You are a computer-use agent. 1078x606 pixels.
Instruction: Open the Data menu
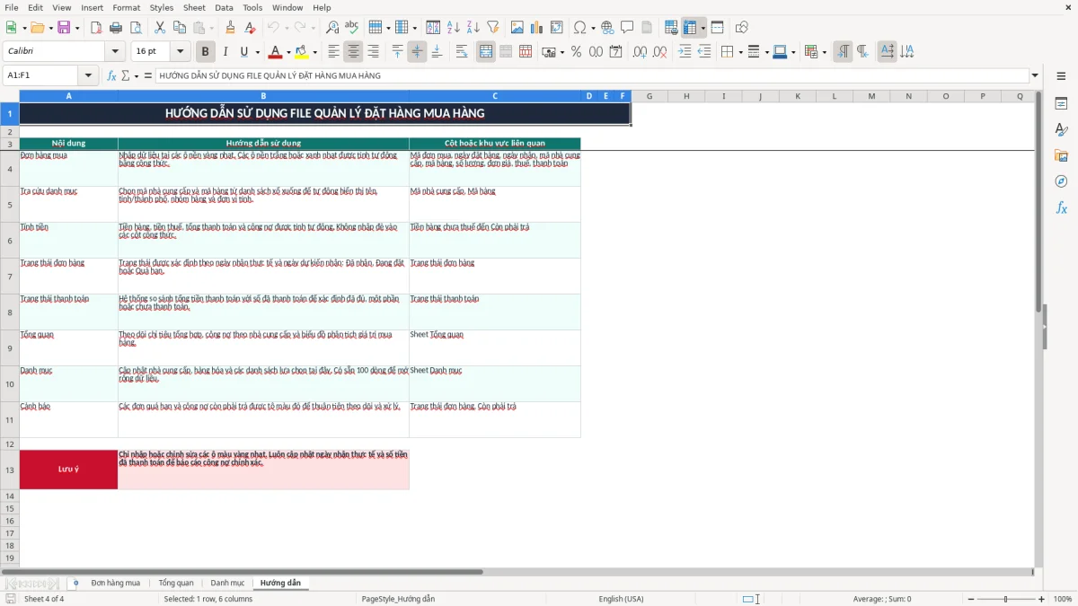(x=224, y=7)
